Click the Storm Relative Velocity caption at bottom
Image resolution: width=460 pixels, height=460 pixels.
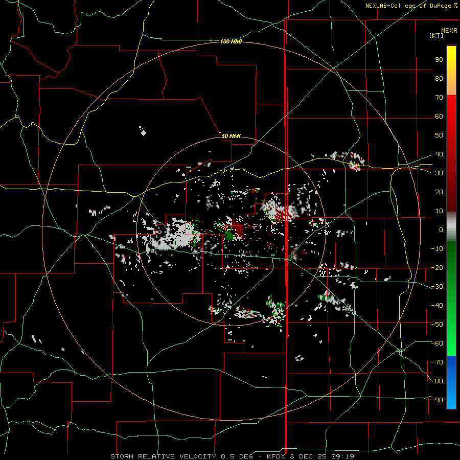[233, 456]
